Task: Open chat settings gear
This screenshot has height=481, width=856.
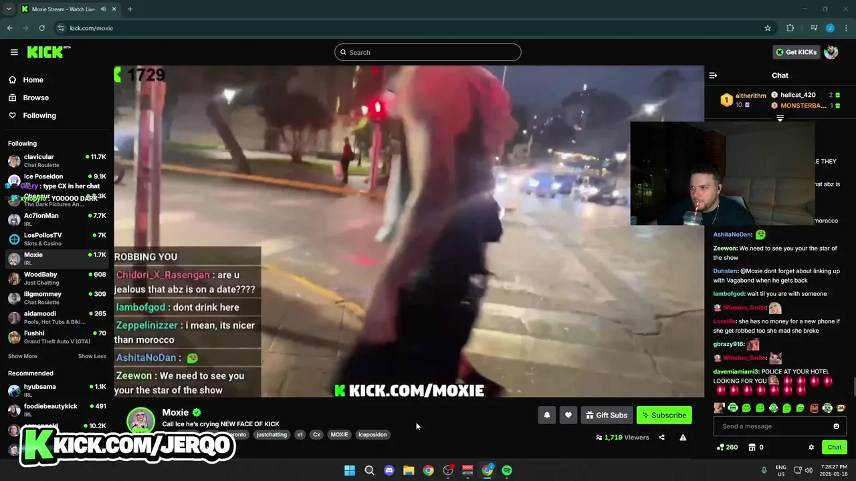Action: tap(811, 447)
